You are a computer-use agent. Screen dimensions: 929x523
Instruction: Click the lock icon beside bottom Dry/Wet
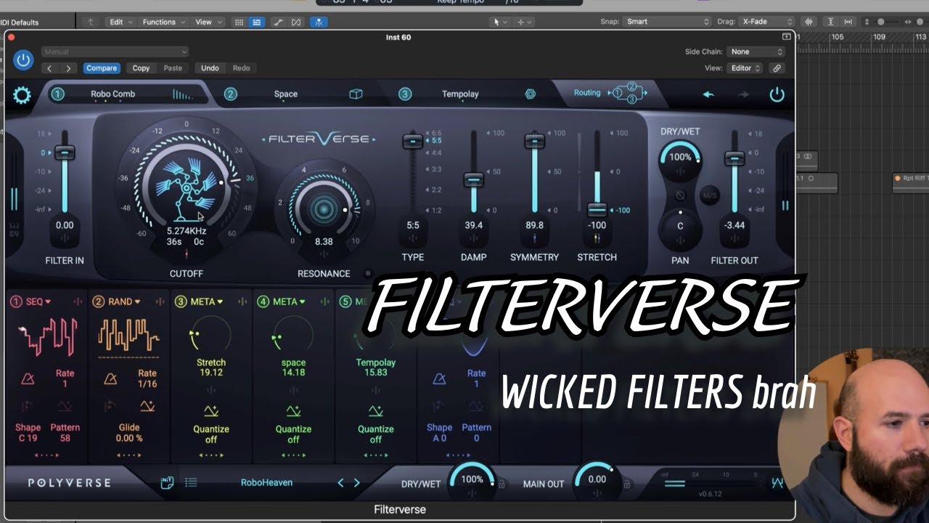click(x=502, y=483)
